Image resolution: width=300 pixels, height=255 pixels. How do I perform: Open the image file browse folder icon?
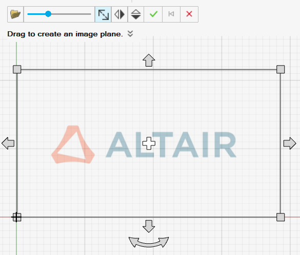15,14
